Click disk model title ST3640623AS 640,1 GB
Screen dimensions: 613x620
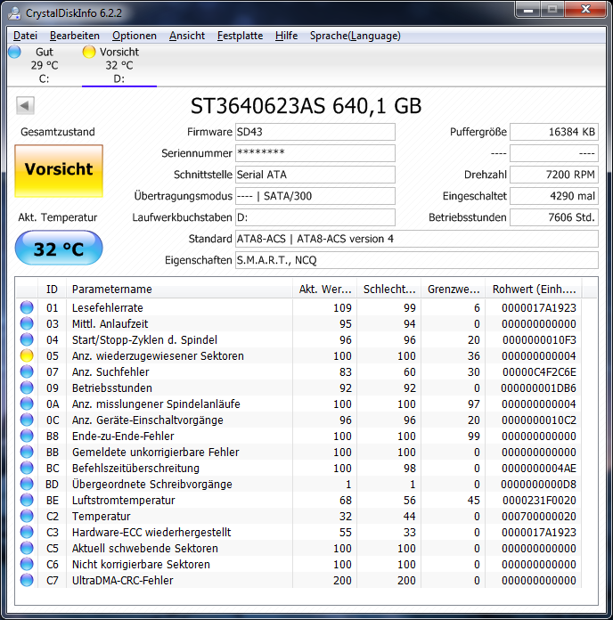306,106
